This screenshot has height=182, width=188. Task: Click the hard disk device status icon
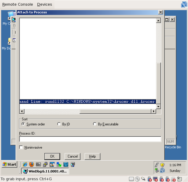pos(131,179)
